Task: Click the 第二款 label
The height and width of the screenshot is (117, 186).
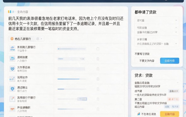Action: click(x=138, y=99)
